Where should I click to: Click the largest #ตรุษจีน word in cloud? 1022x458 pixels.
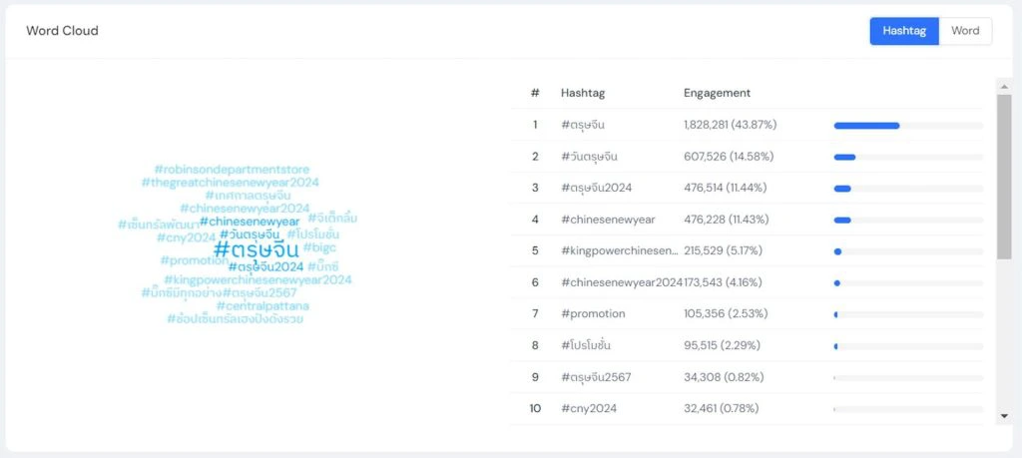[x=256, y=250]
